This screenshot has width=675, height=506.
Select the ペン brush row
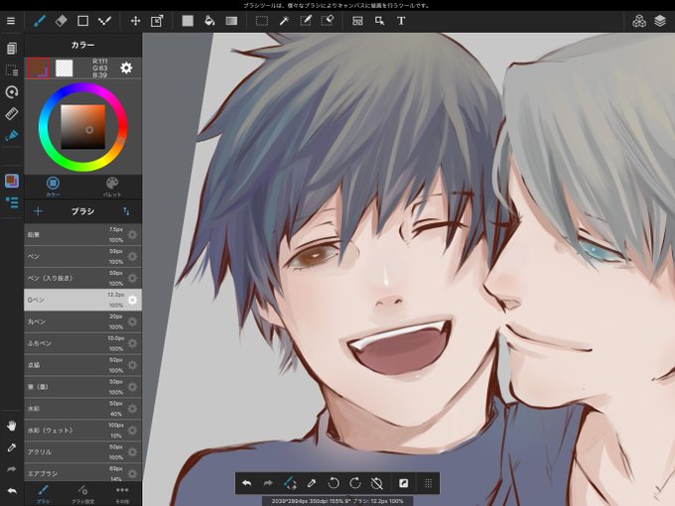82,256
